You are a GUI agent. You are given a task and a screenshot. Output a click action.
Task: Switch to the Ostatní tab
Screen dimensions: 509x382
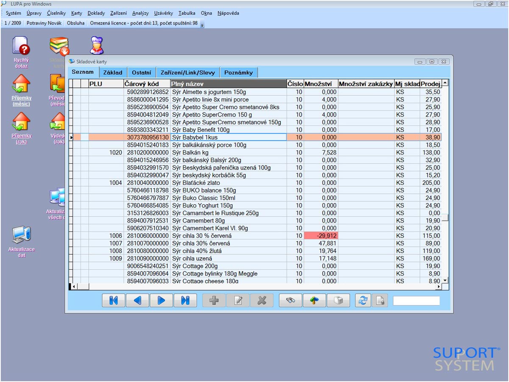[141, 72]
